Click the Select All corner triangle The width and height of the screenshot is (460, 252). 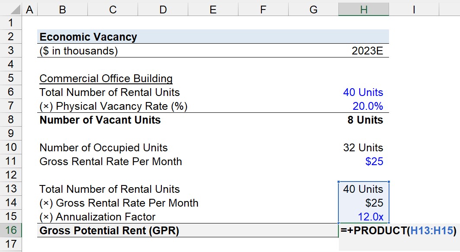click(14, 10)
